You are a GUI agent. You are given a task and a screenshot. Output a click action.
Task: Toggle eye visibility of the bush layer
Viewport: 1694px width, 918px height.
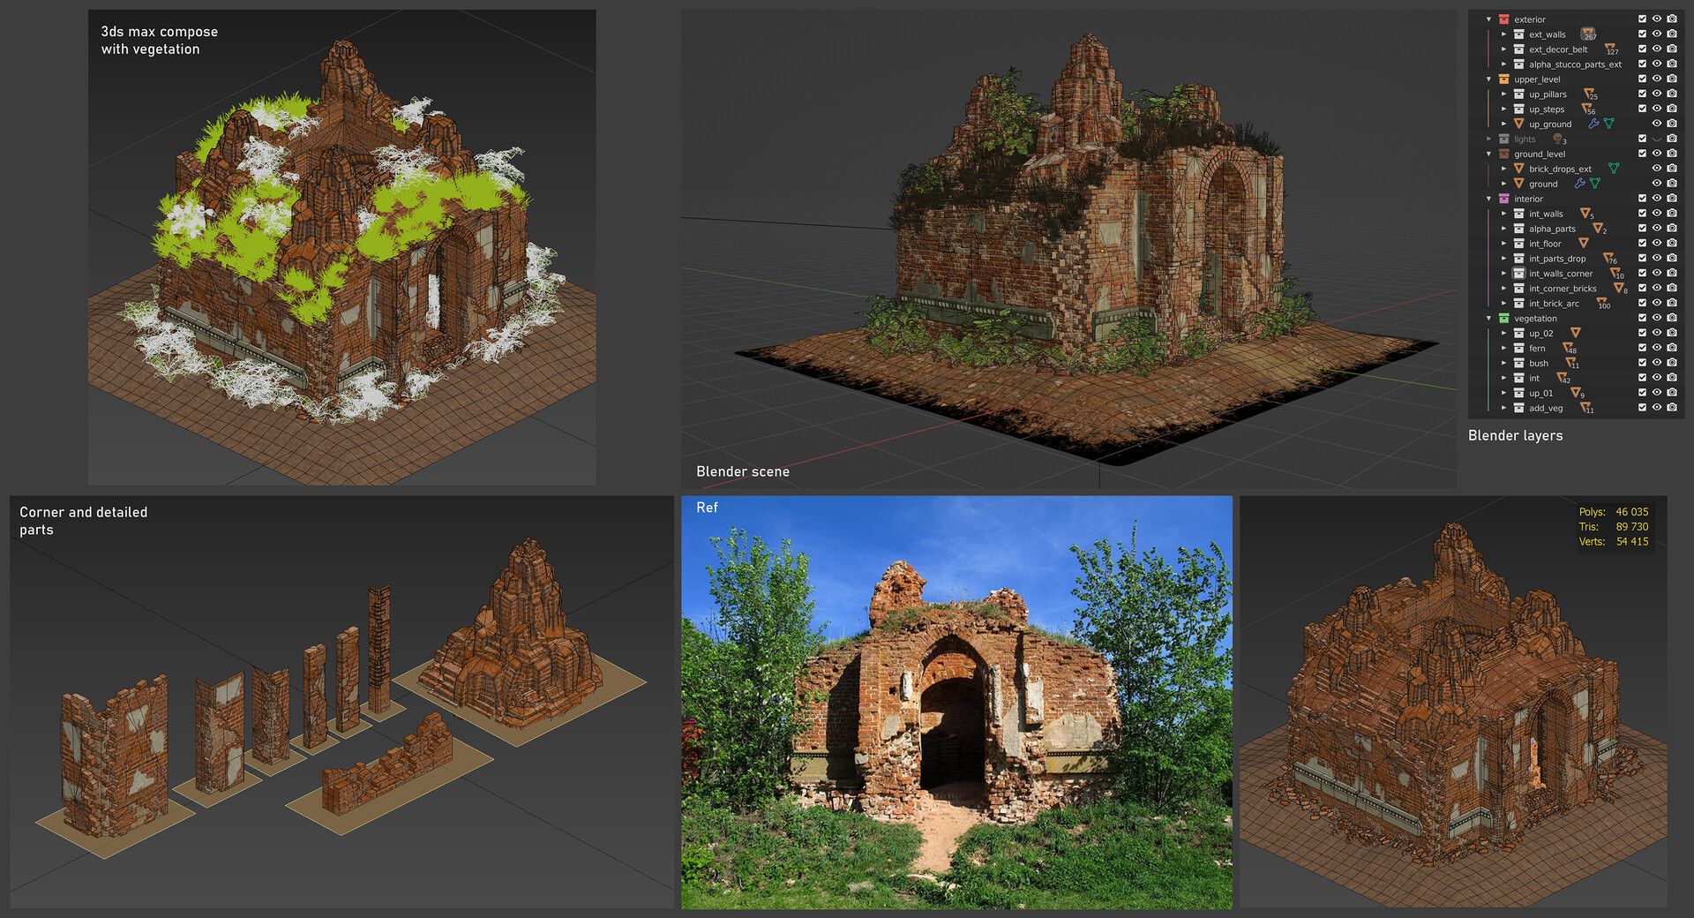[1656, 363]
